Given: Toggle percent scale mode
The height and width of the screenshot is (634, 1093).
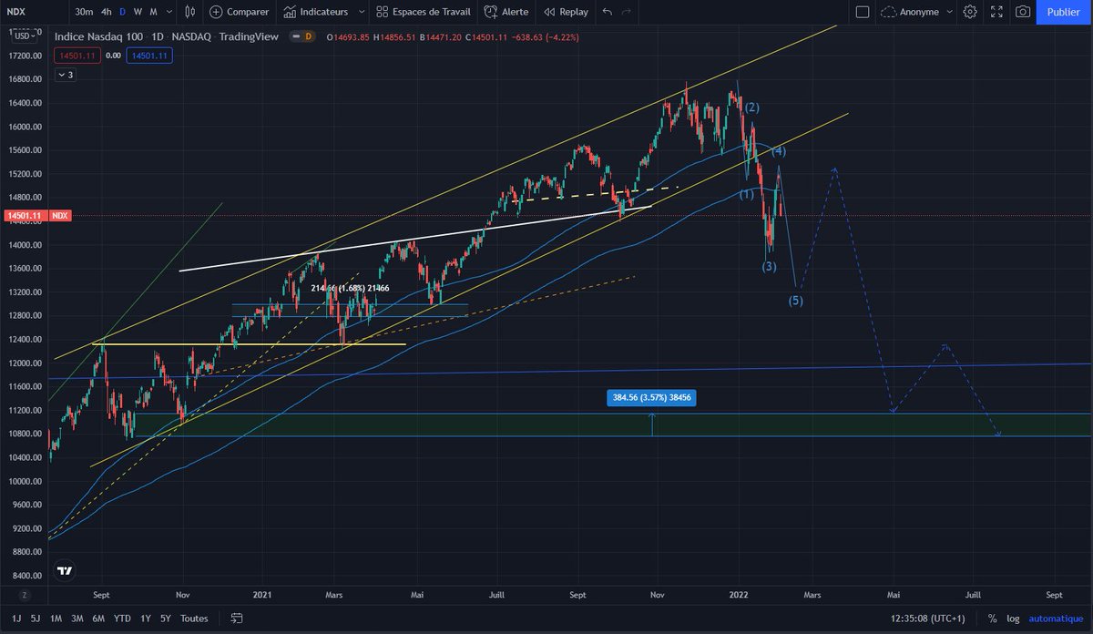Looking at the screenshot, I should tap(991, 619).
